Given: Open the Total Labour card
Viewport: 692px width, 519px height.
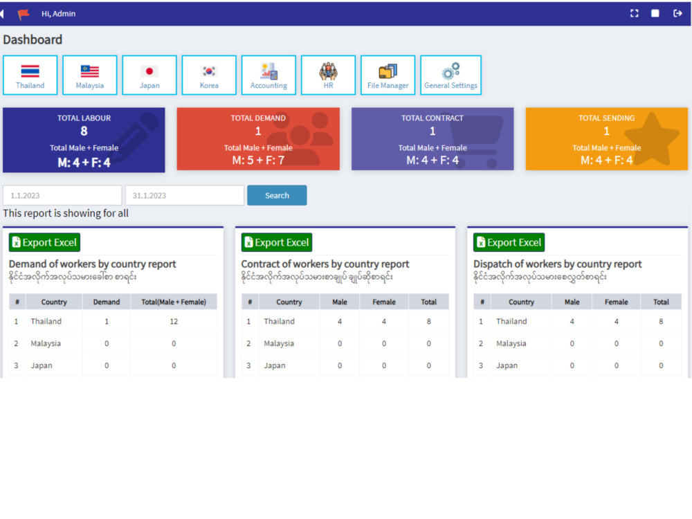Looking at the screenshot, I should click(x=84, y=140).
